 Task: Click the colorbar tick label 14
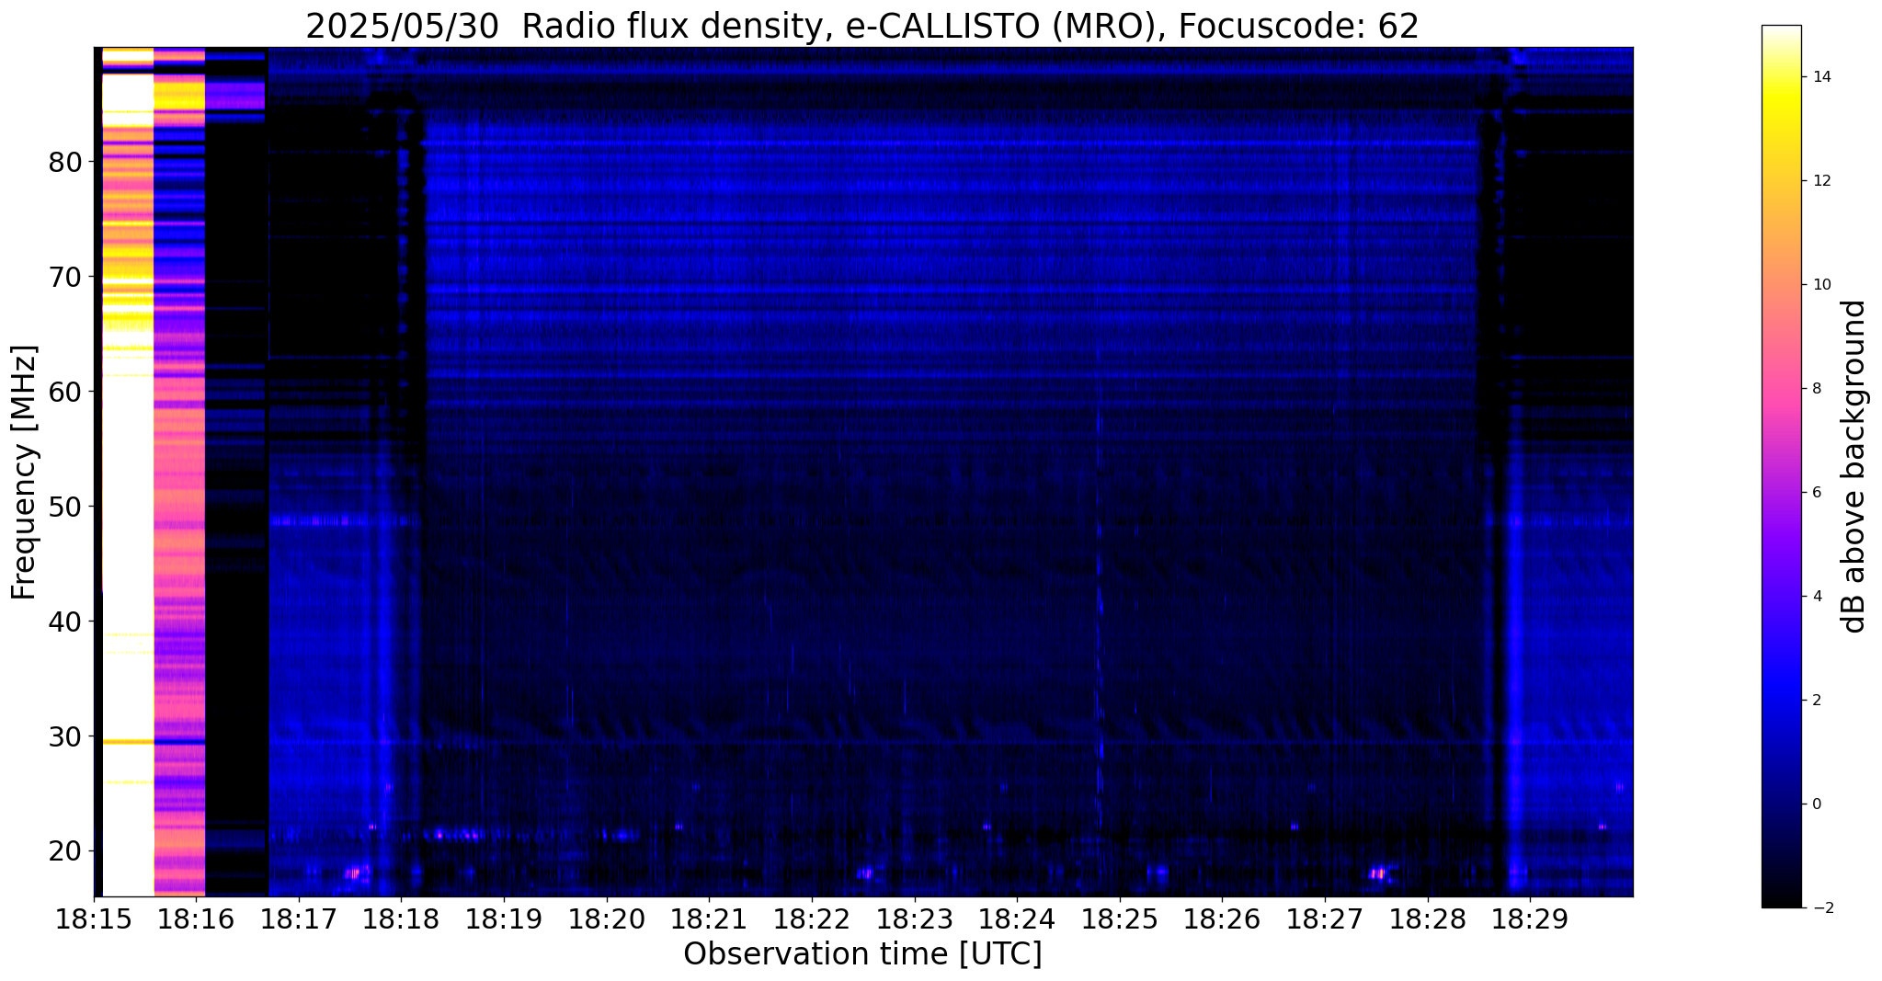pyautogui.click(x=1820, y=77)
